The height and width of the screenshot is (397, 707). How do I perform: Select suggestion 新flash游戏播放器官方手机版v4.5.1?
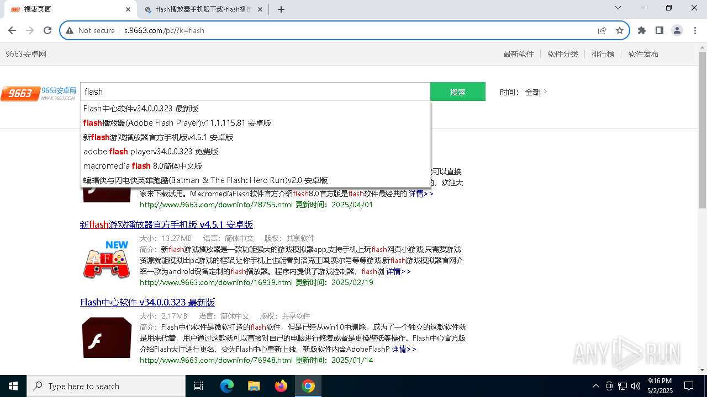click(x=255, y=137)
